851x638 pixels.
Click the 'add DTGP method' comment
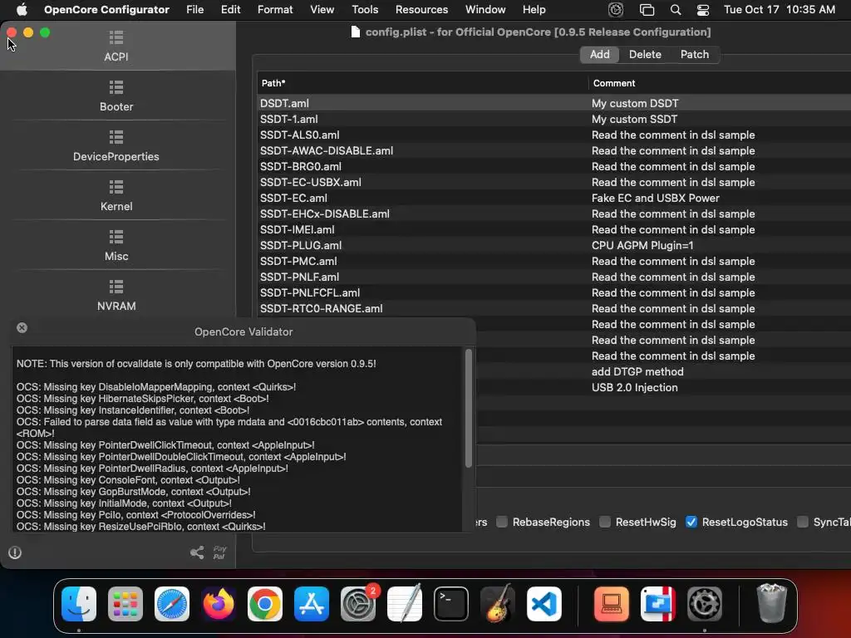[x=637, y=371]
